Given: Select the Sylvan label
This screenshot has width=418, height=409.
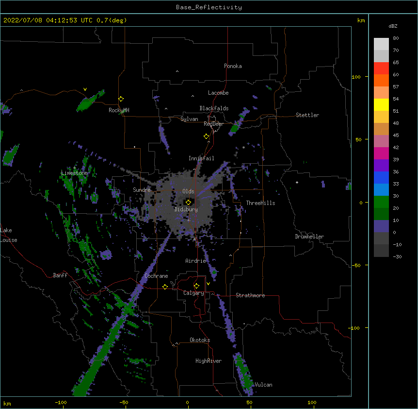Looking at the screenshot, I should (x=189, y=119).
